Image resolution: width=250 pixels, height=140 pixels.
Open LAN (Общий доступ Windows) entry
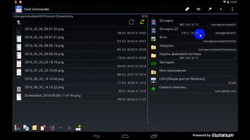point(193,80)
